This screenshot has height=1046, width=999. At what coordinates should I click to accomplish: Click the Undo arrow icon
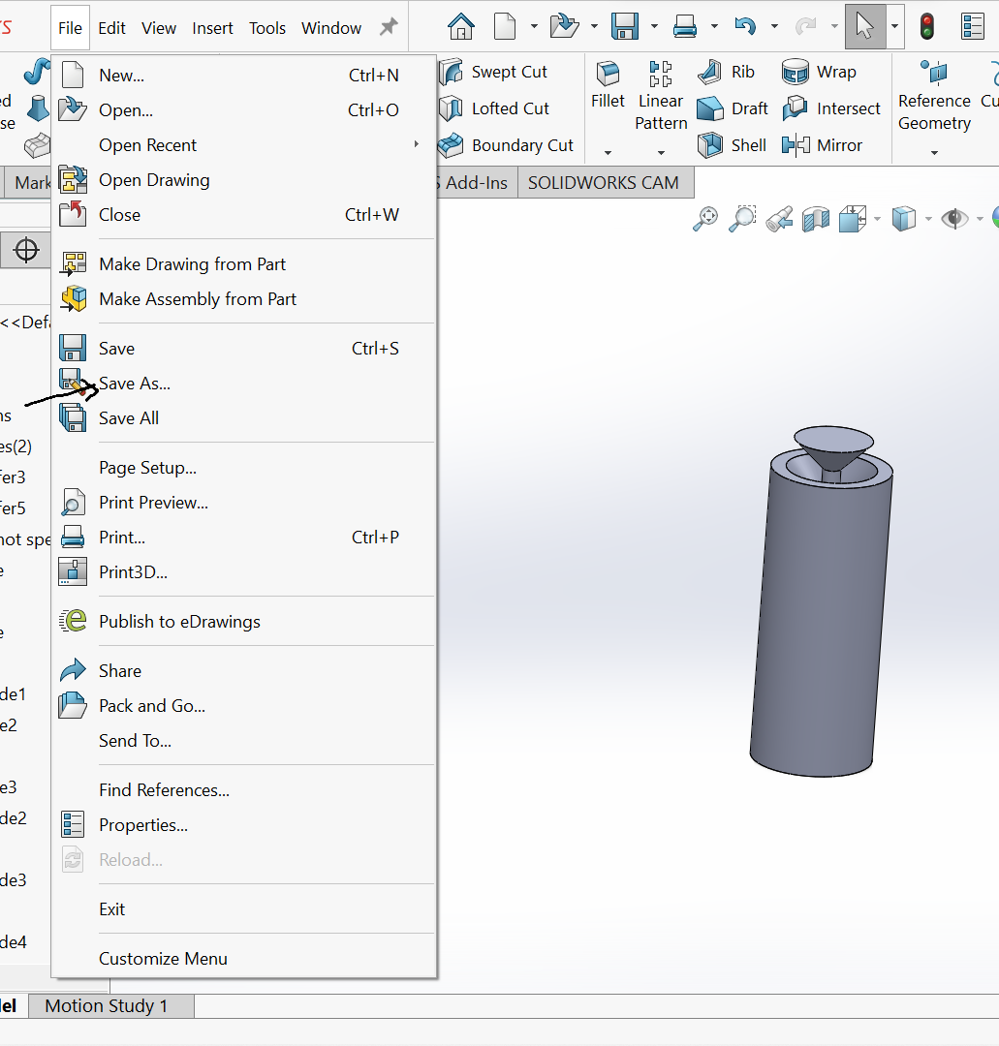(745, 27)
